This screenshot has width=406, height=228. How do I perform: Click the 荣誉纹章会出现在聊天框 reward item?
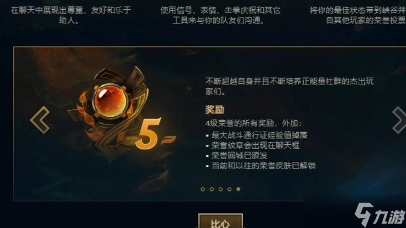click(255, 145)
